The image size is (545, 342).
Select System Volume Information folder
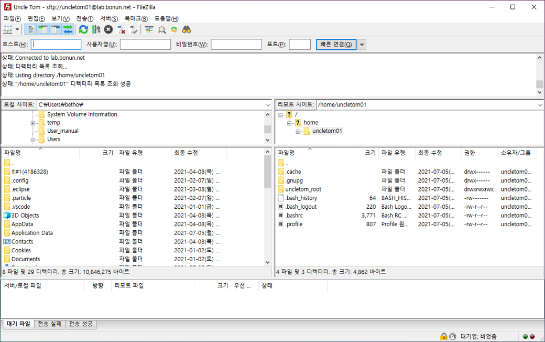click(82, 114)
